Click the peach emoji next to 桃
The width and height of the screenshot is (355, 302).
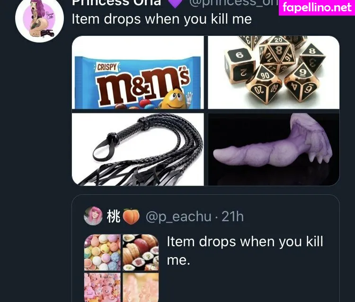pos(131,216)
